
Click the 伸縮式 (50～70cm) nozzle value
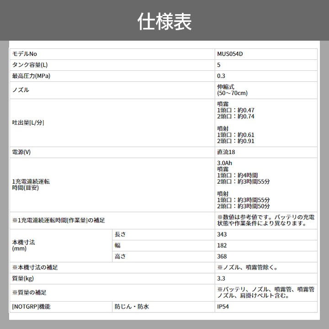tap(232, 90)
